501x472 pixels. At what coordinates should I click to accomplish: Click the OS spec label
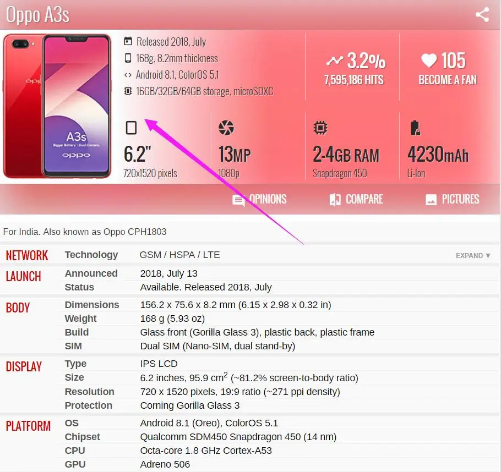tap(72, 423)
